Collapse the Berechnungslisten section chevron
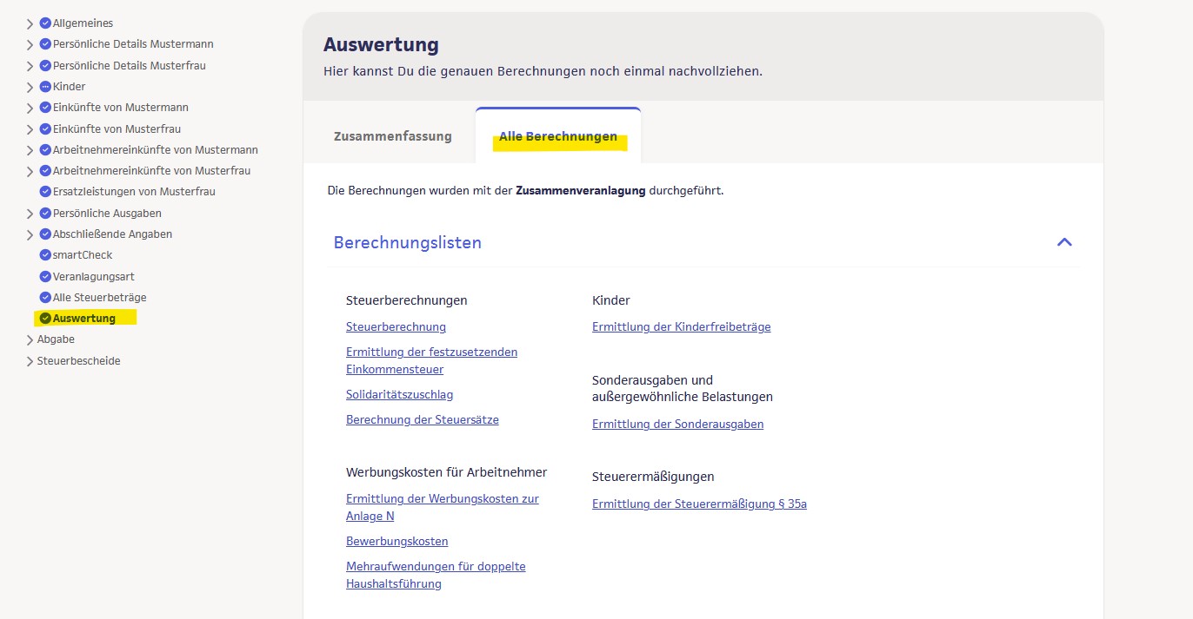Viewport: 1193px width, 619px height. 1063,242
